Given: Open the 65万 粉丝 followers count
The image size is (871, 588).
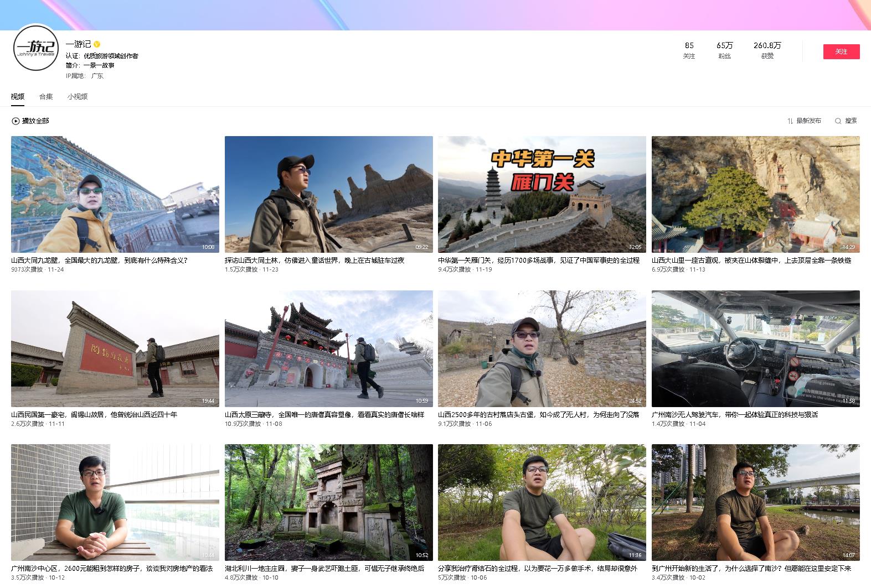Looking at the screenshot, I should tap(724, 50).
